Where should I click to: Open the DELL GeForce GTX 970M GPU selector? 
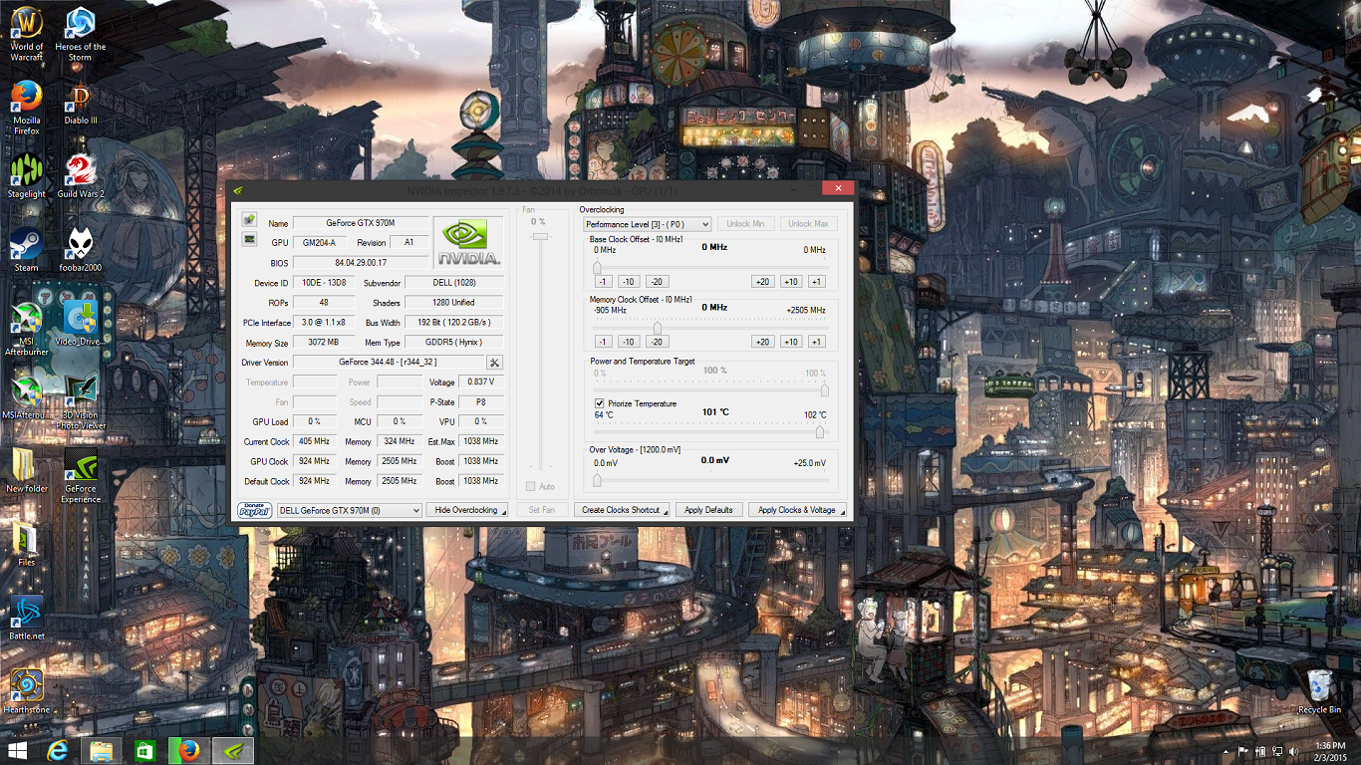[x=349, y=510]
